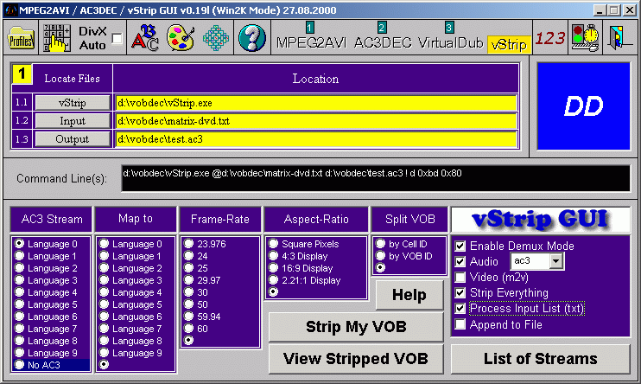Minimize the vStrip GUI window
The height and width of the screenshot is (384, 641).
tap(600, 10)
